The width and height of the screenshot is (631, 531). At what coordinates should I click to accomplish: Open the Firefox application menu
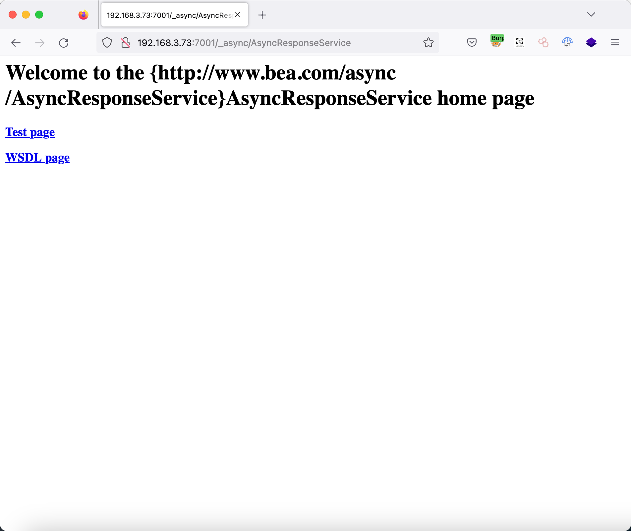click(615, 42)
